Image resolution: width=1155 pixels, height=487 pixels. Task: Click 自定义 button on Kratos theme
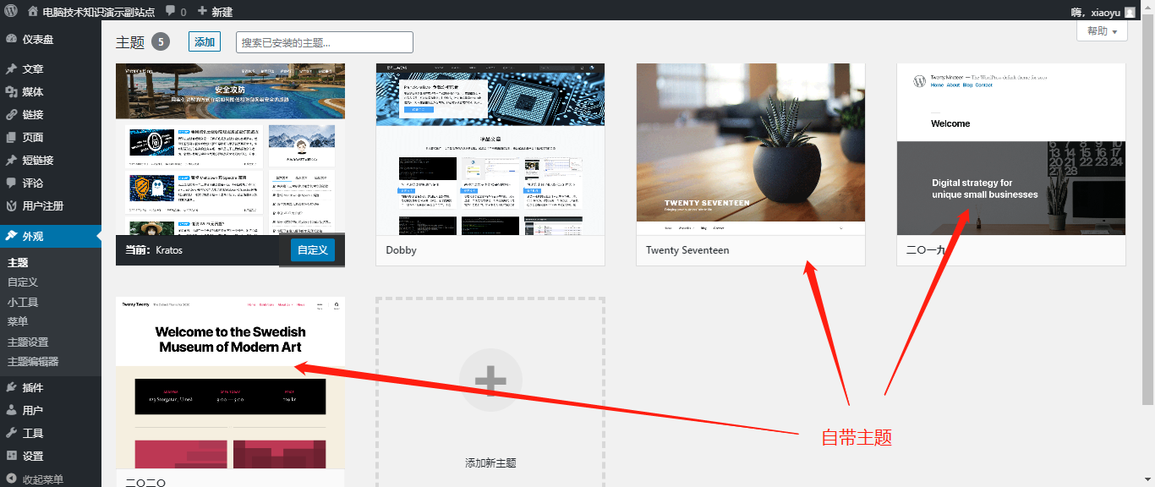point(313,250)
